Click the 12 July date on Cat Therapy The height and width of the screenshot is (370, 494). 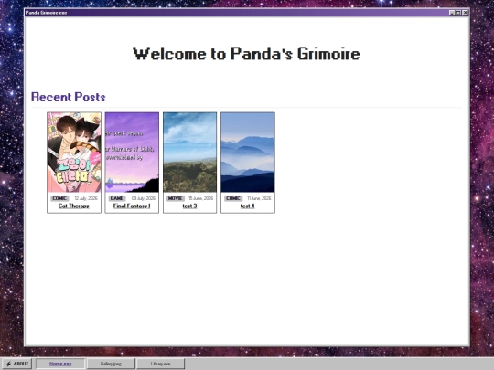click(86, 198)
